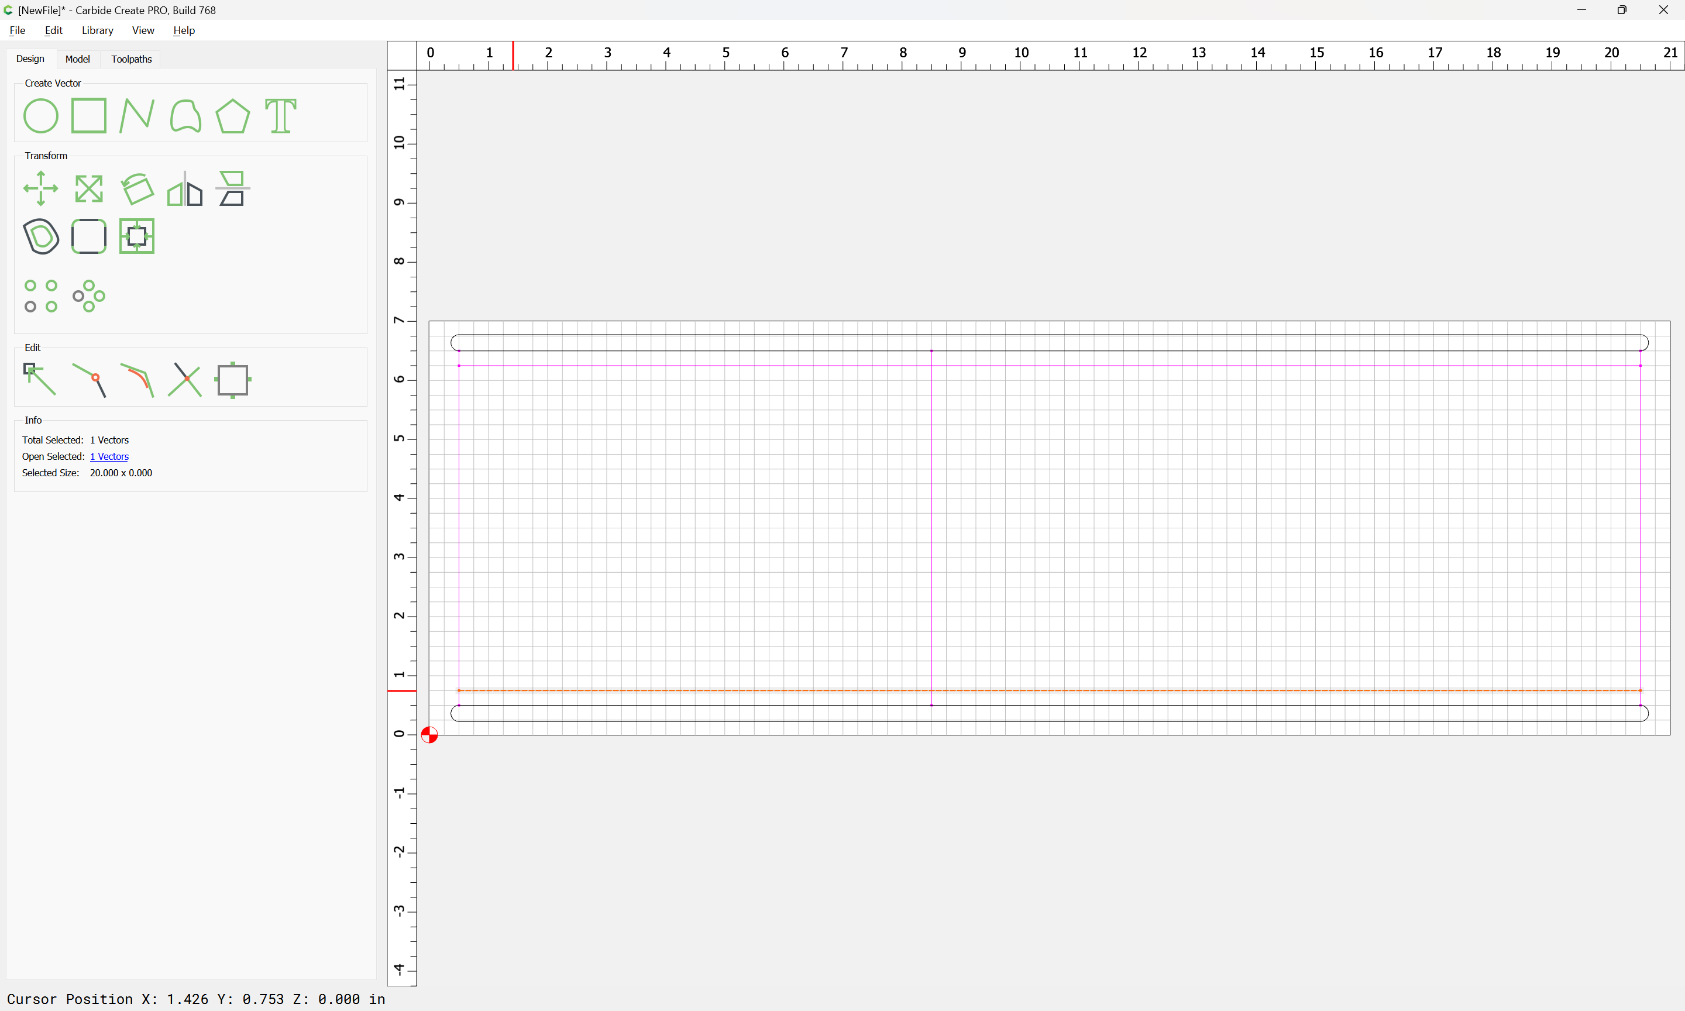This screenshot has width=1685, height=1011.
Task: Click the Boolean/resize bounding tool icon
Action: tap(137, 236)
